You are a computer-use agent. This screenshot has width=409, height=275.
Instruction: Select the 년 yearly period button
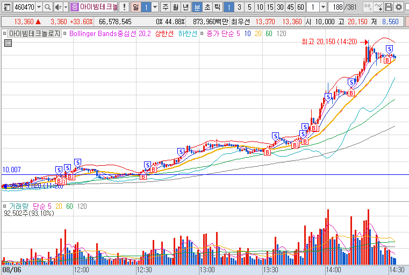pyautogui.click(x=186, y=7)
